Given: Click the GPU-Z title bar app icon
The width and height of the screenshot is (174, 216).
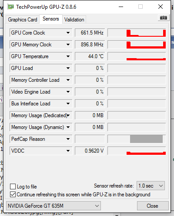Looking at the screenshot, I should click(10, 7).
